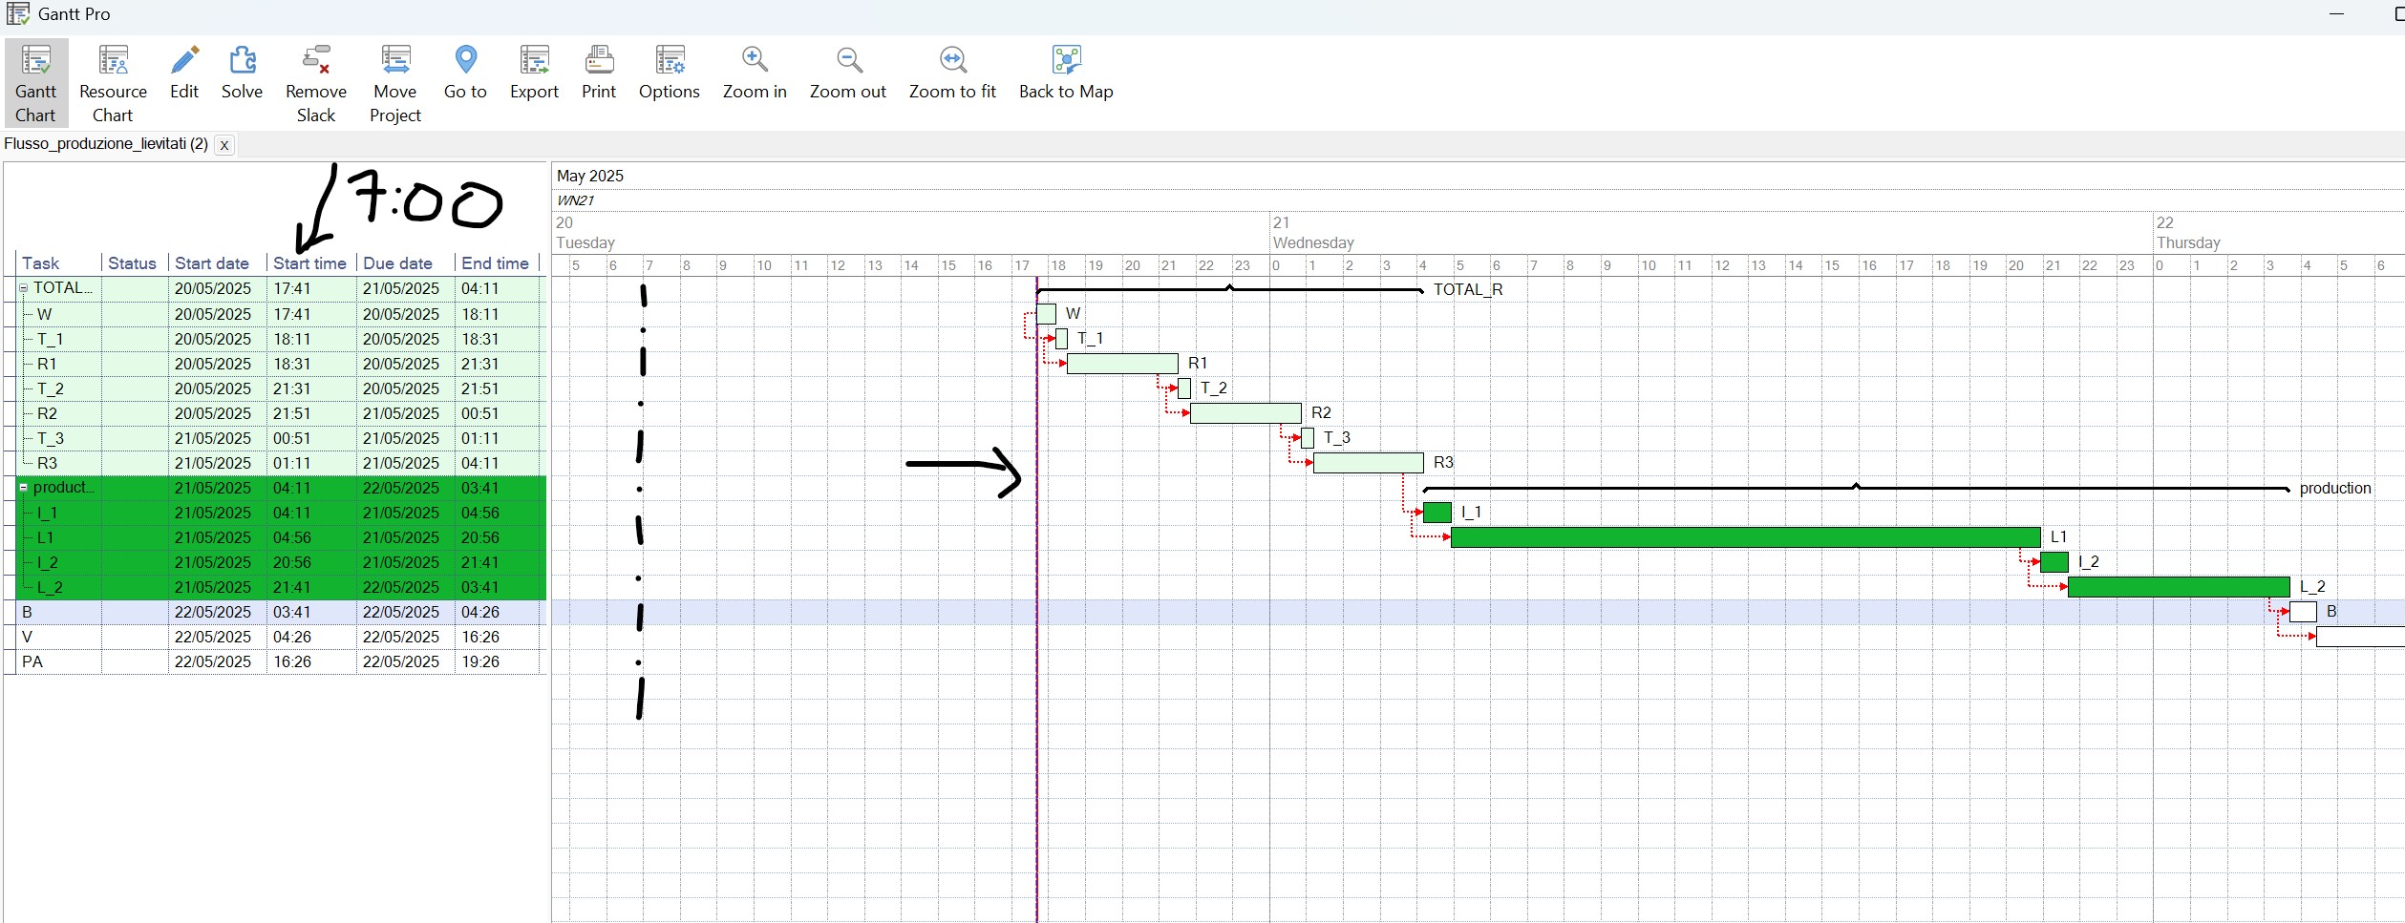Select the PA task row
2405x923 pixels.
(32, 661)
